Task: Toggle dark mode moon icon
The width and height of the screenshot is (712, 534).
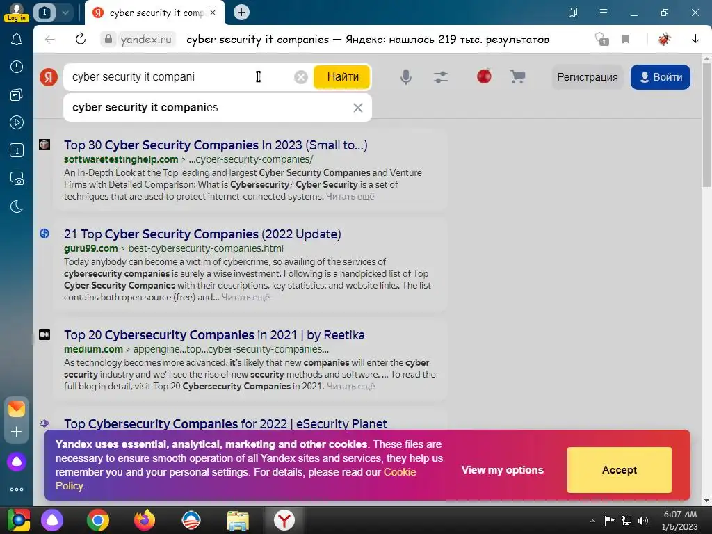Action: coord(17,207)
